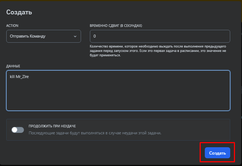Click the help text under the offset field
Viewport: 242px width, 166px height.
tap(158, 51)
